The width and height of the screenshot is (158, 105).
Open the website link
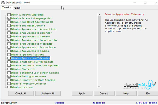click(59, 103)
